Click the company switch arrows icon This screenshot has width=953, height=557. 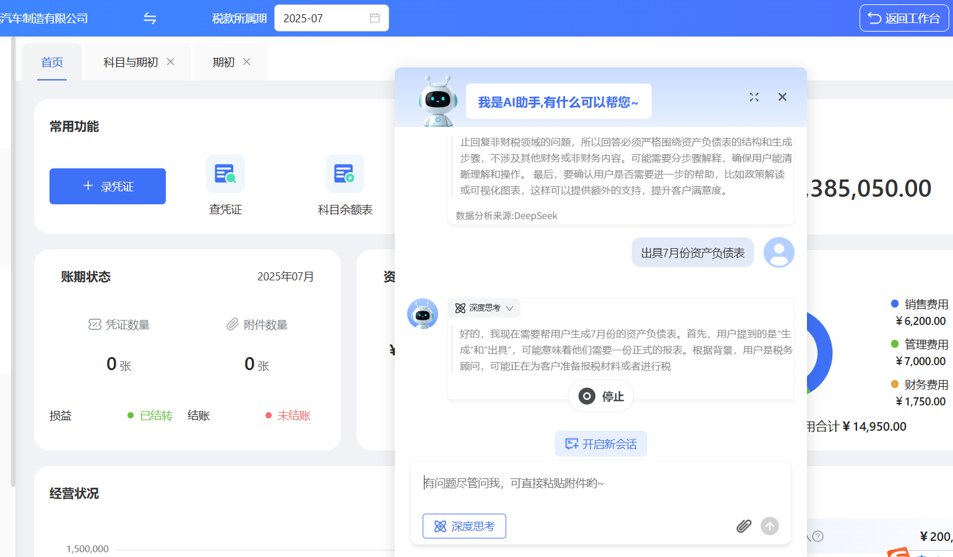point(150,19)
